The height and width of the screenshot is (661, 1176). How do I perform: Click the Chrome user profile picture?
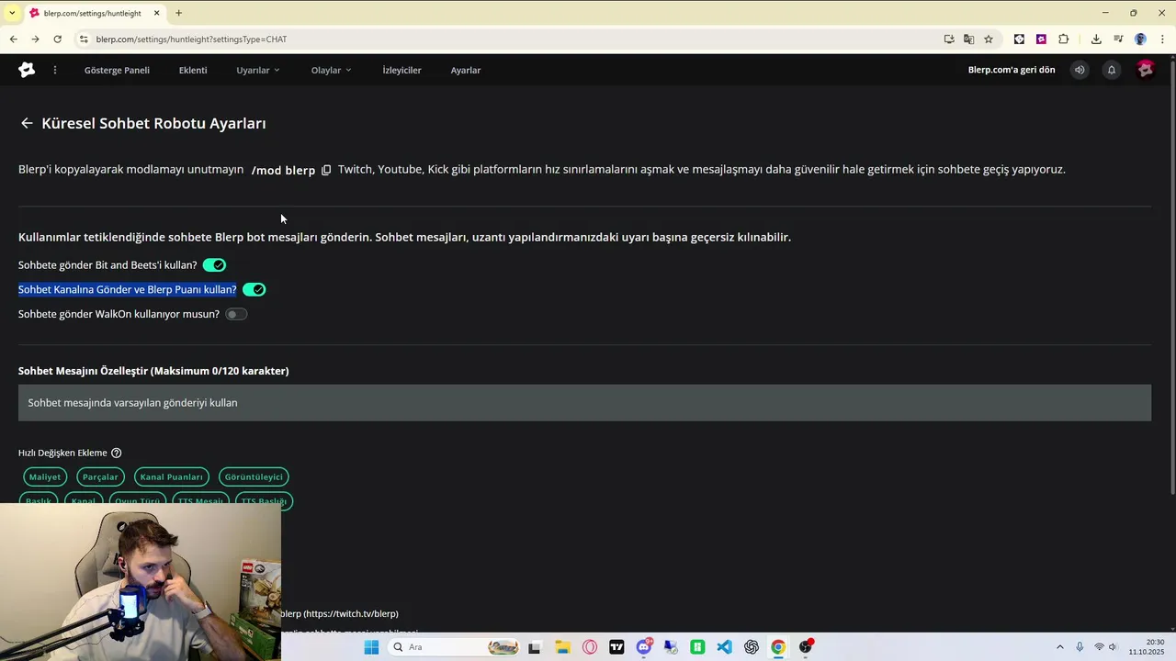point(1140,39)
